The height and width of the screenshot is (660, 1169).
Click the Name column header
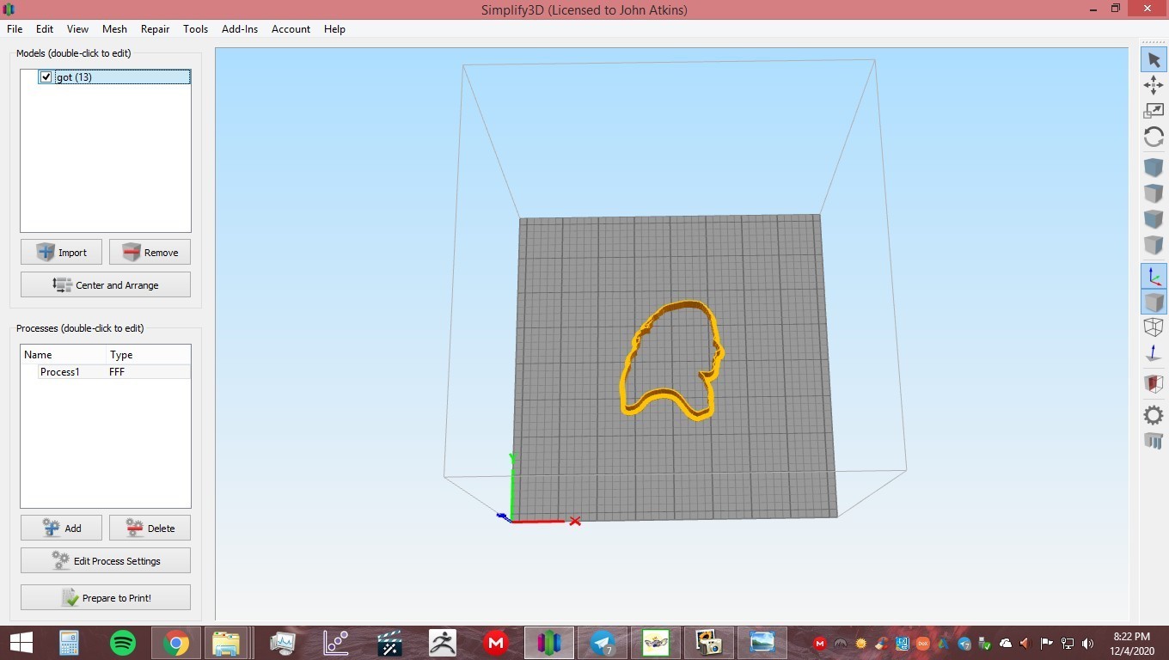click(x=64, y=354)
